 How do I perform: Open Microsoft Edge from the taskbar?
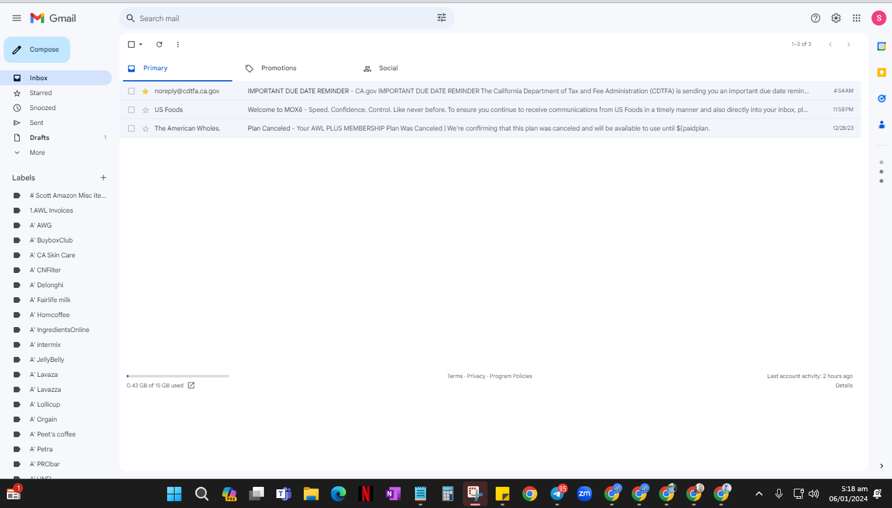[x=339, y=494]
